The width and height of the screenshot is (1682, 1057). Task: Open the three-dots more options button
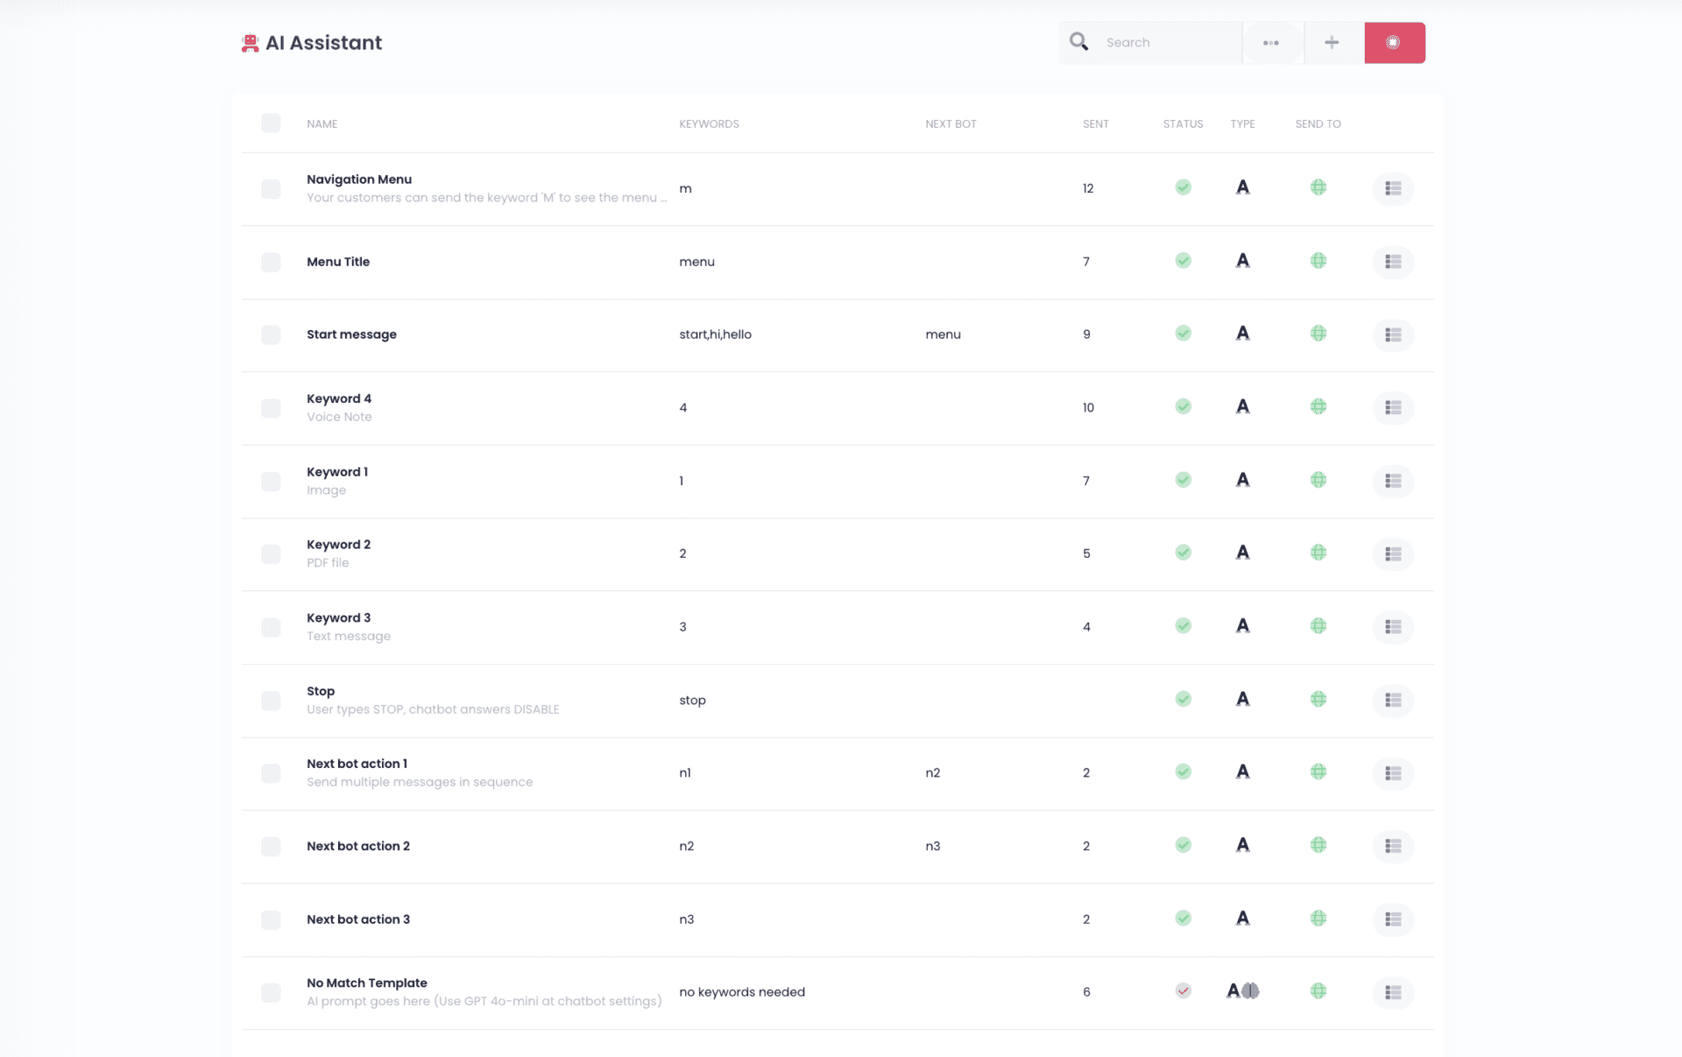click(1271, 42)
